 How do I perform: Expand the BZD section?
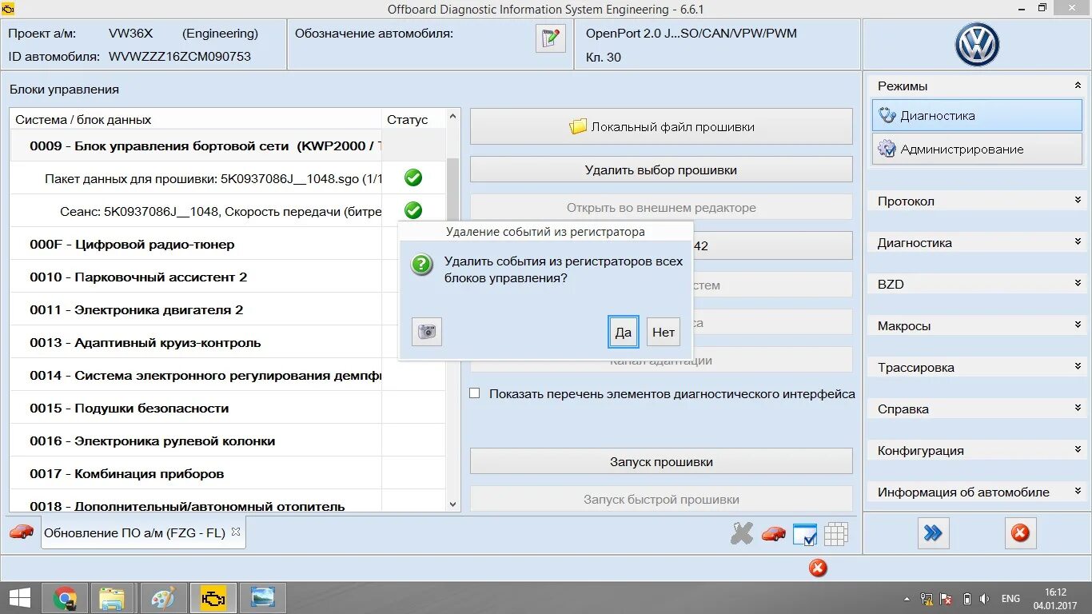(x=1078, y=284)
